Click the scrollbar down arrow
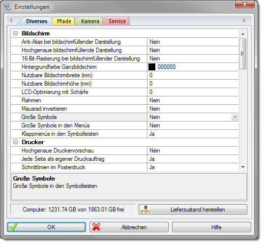 coord(243,167)
